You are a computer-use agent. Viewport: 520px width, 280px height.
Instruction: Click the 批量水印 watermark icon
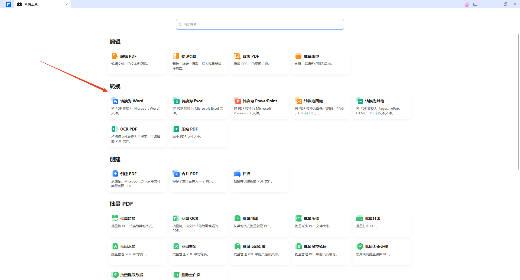click(115, 247)
